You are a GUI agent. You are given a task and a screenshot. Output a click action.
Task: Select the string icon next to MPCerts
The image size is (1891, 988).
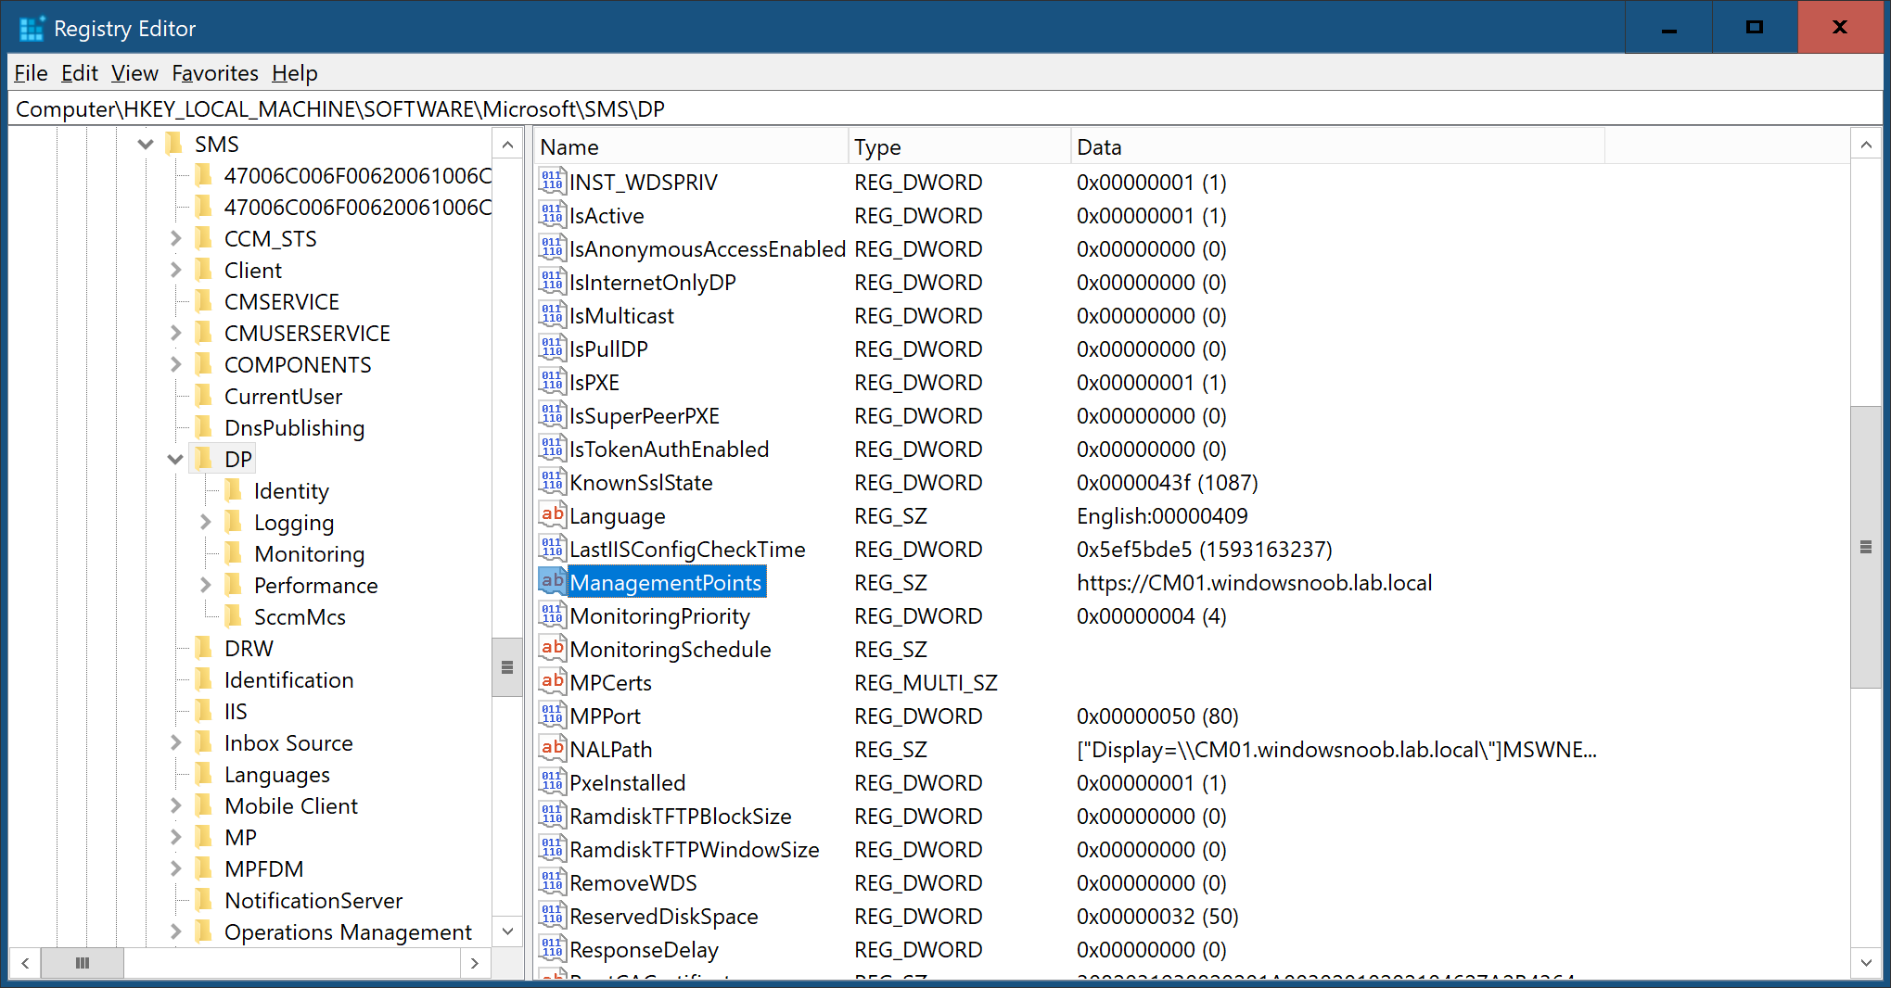(553, 682)
